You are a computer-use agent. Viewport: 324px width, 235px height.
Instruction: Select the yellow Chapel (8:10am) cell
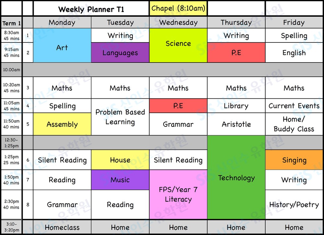178,8
